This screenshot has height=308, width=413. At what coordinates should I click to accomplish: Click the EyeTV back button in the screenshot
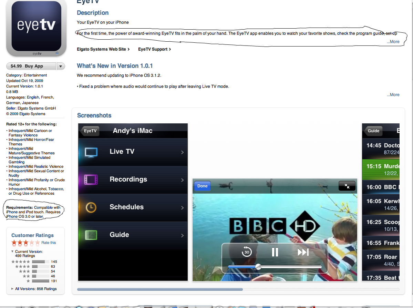pos(90,131)
